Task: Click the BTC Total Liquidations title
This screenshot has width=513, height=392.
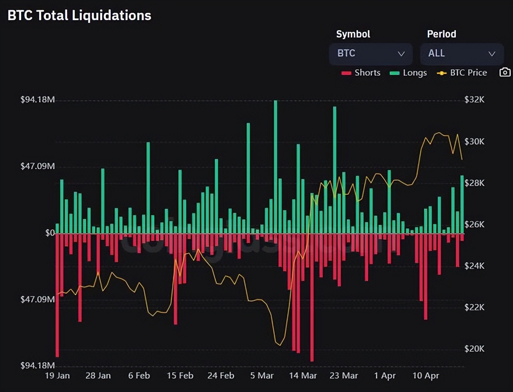Action: coord(79,16)
